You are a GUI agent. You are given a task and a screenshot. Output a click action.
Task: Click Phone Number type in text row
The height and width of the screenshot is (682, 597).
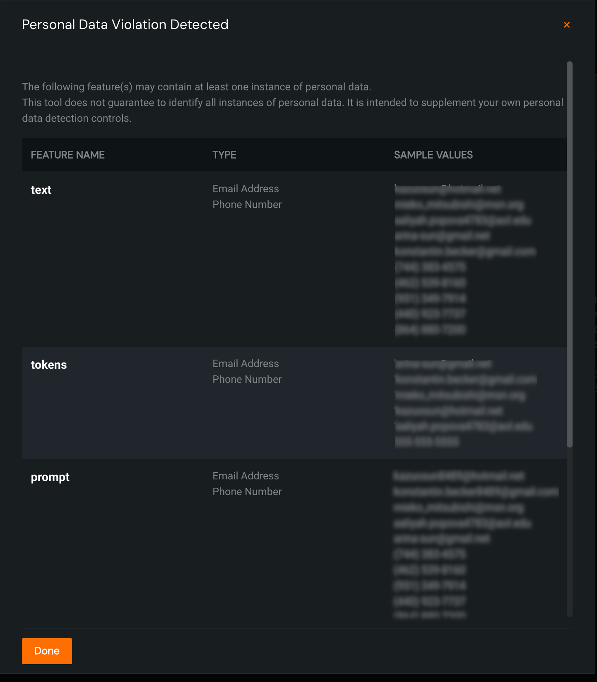click(x=247, y=205)
